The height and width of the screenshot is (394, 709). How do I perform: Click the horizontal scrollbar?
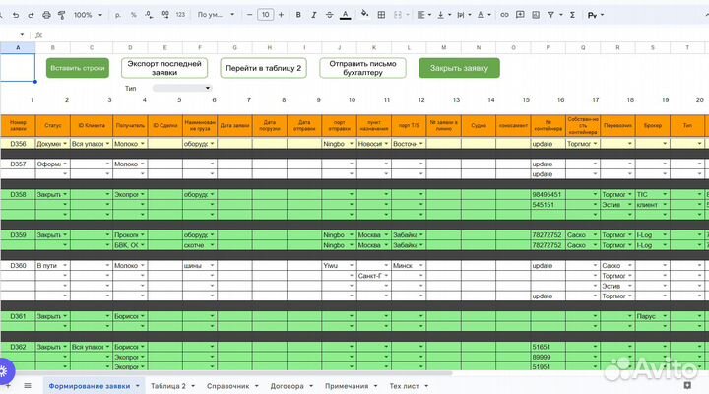[x=226, y=373]
